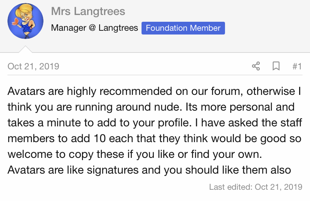Click the Last edited: Oct 21, 2019 timestamp
This screenshot has height=201, width=310.
(x=256, y=187)
